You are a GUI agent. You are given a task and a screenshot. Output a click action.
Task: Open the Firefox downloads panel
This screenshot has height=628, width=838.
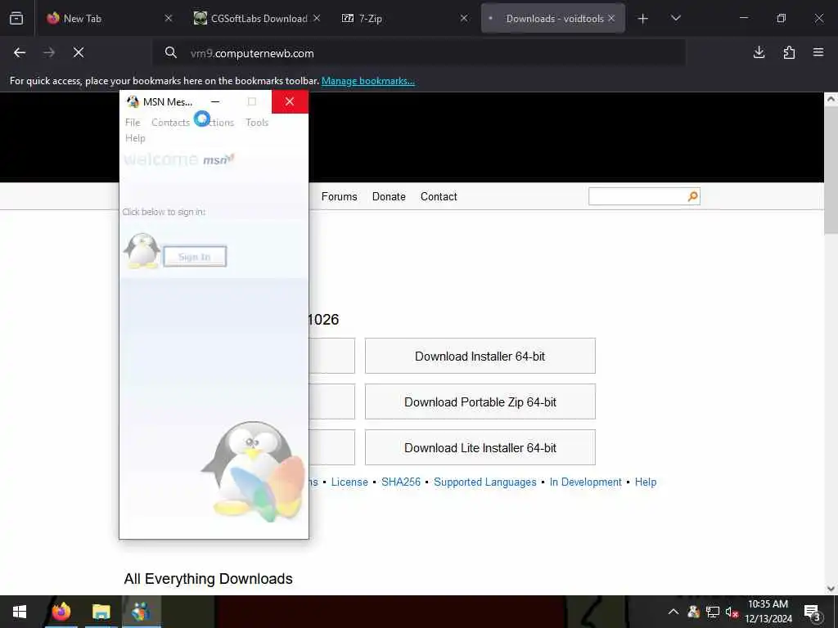click(x=759, y=52)
